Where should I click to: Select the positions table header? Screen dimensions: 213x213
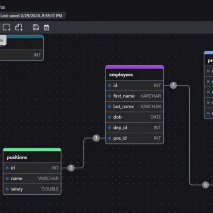[x=32, y=157]
